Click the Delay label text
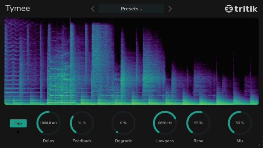 click(49, 141)
